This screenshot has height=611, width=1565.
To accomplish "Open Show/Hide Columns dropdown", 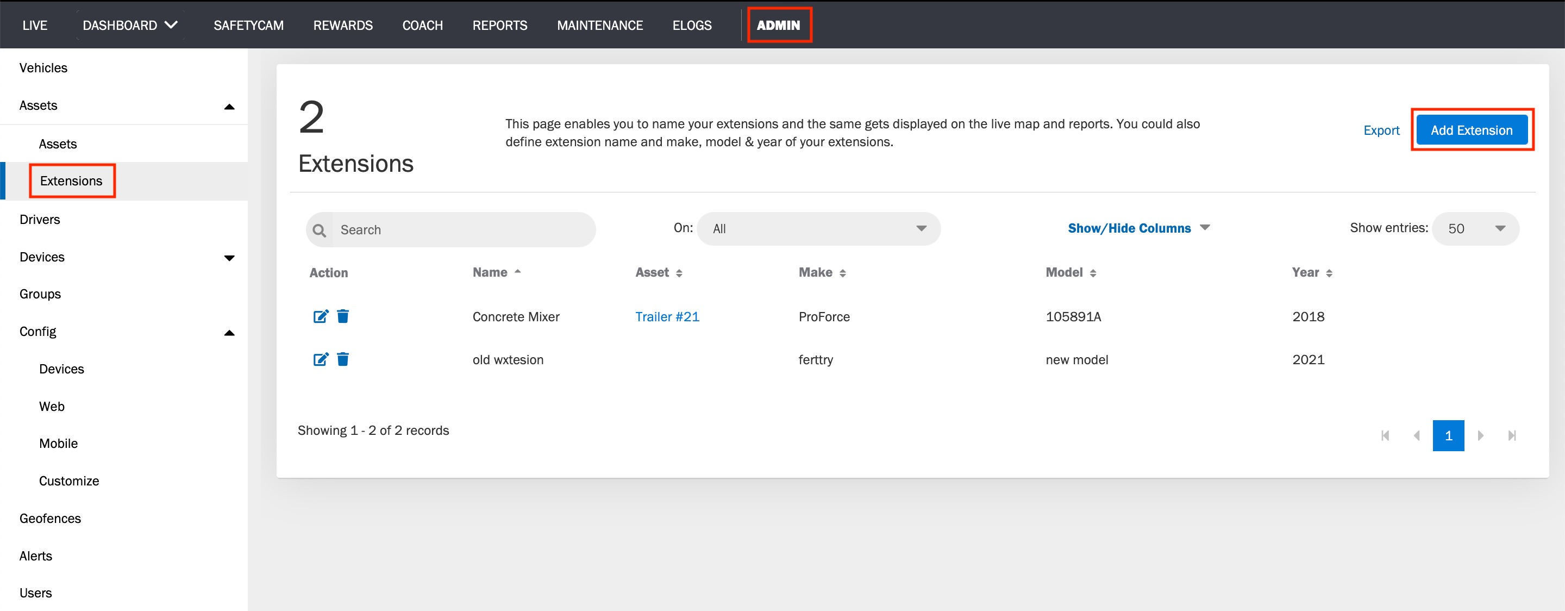I will [x=1138, y=228].
